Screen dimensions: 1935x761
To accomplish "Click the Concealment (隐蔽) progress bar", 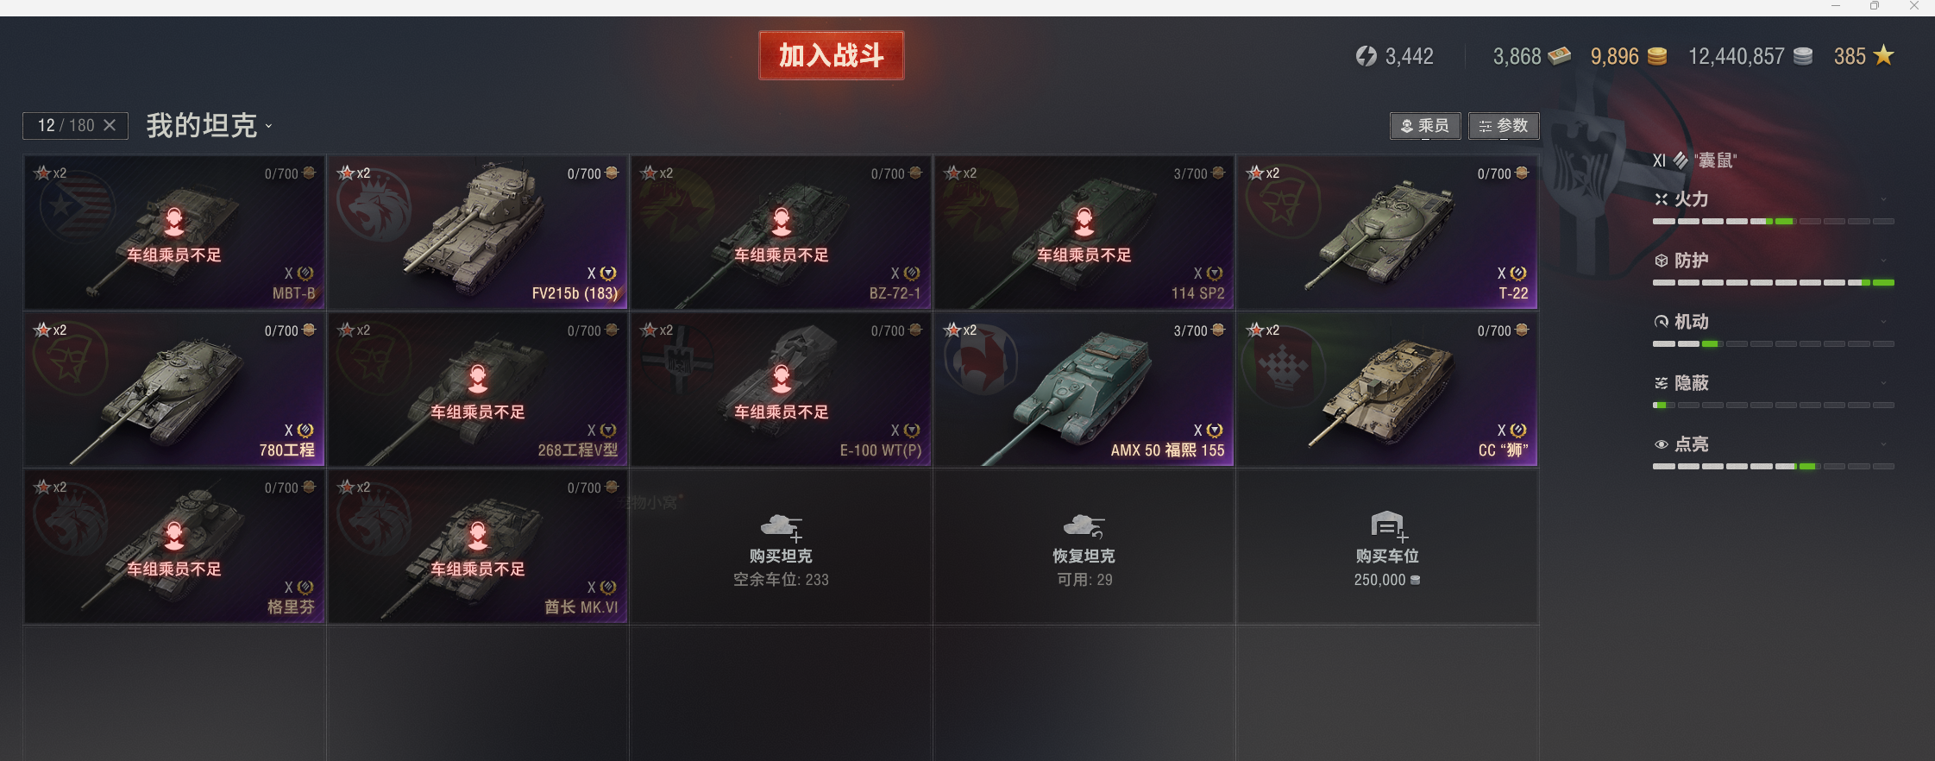I will [1773, 406].
